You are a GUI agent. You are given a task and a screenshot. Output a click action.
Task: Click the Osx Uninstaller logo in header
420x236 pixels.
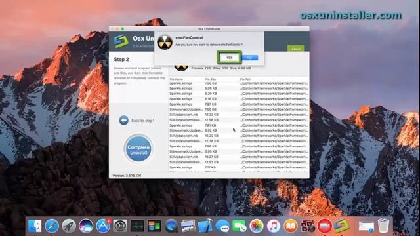[121, 41]
